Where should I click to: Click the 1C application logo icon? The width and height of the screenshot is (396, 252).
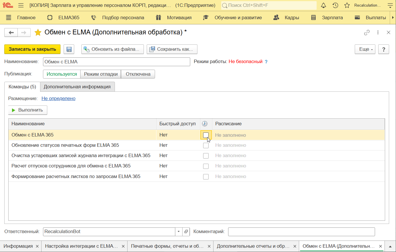click(8, 5)
